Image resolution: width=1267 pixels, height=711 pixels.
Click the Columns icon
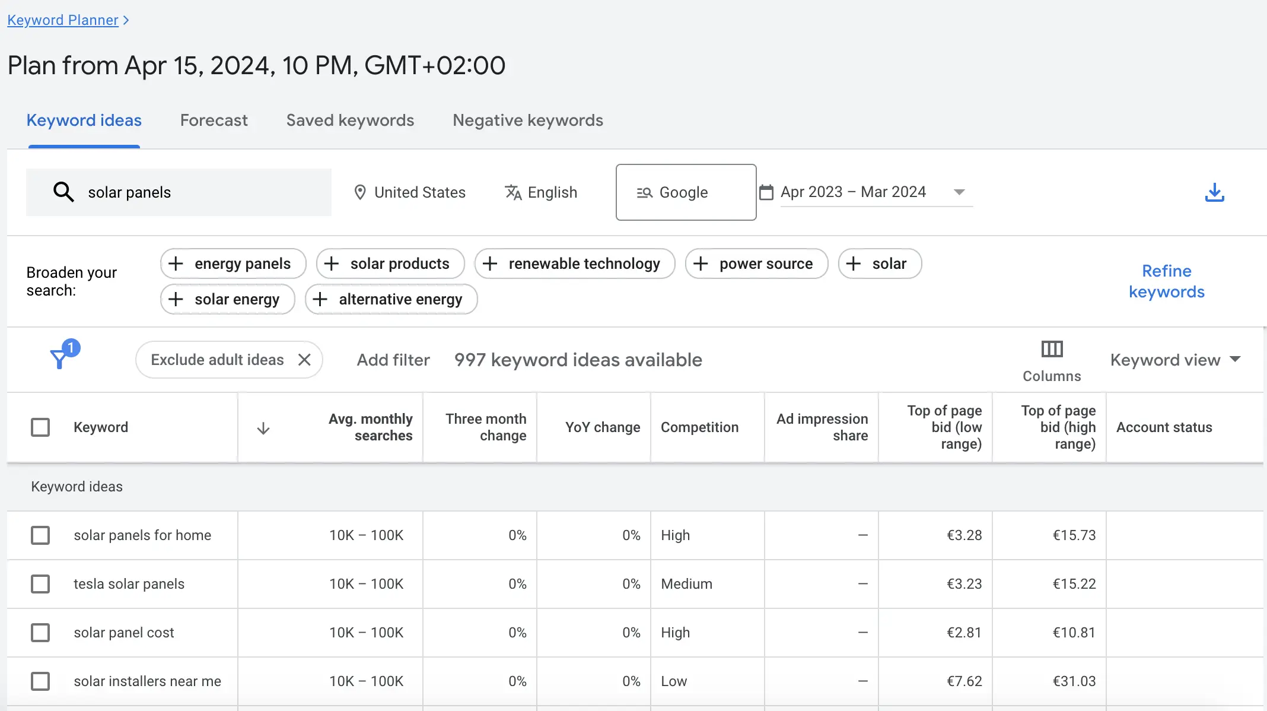[1052, 349]
